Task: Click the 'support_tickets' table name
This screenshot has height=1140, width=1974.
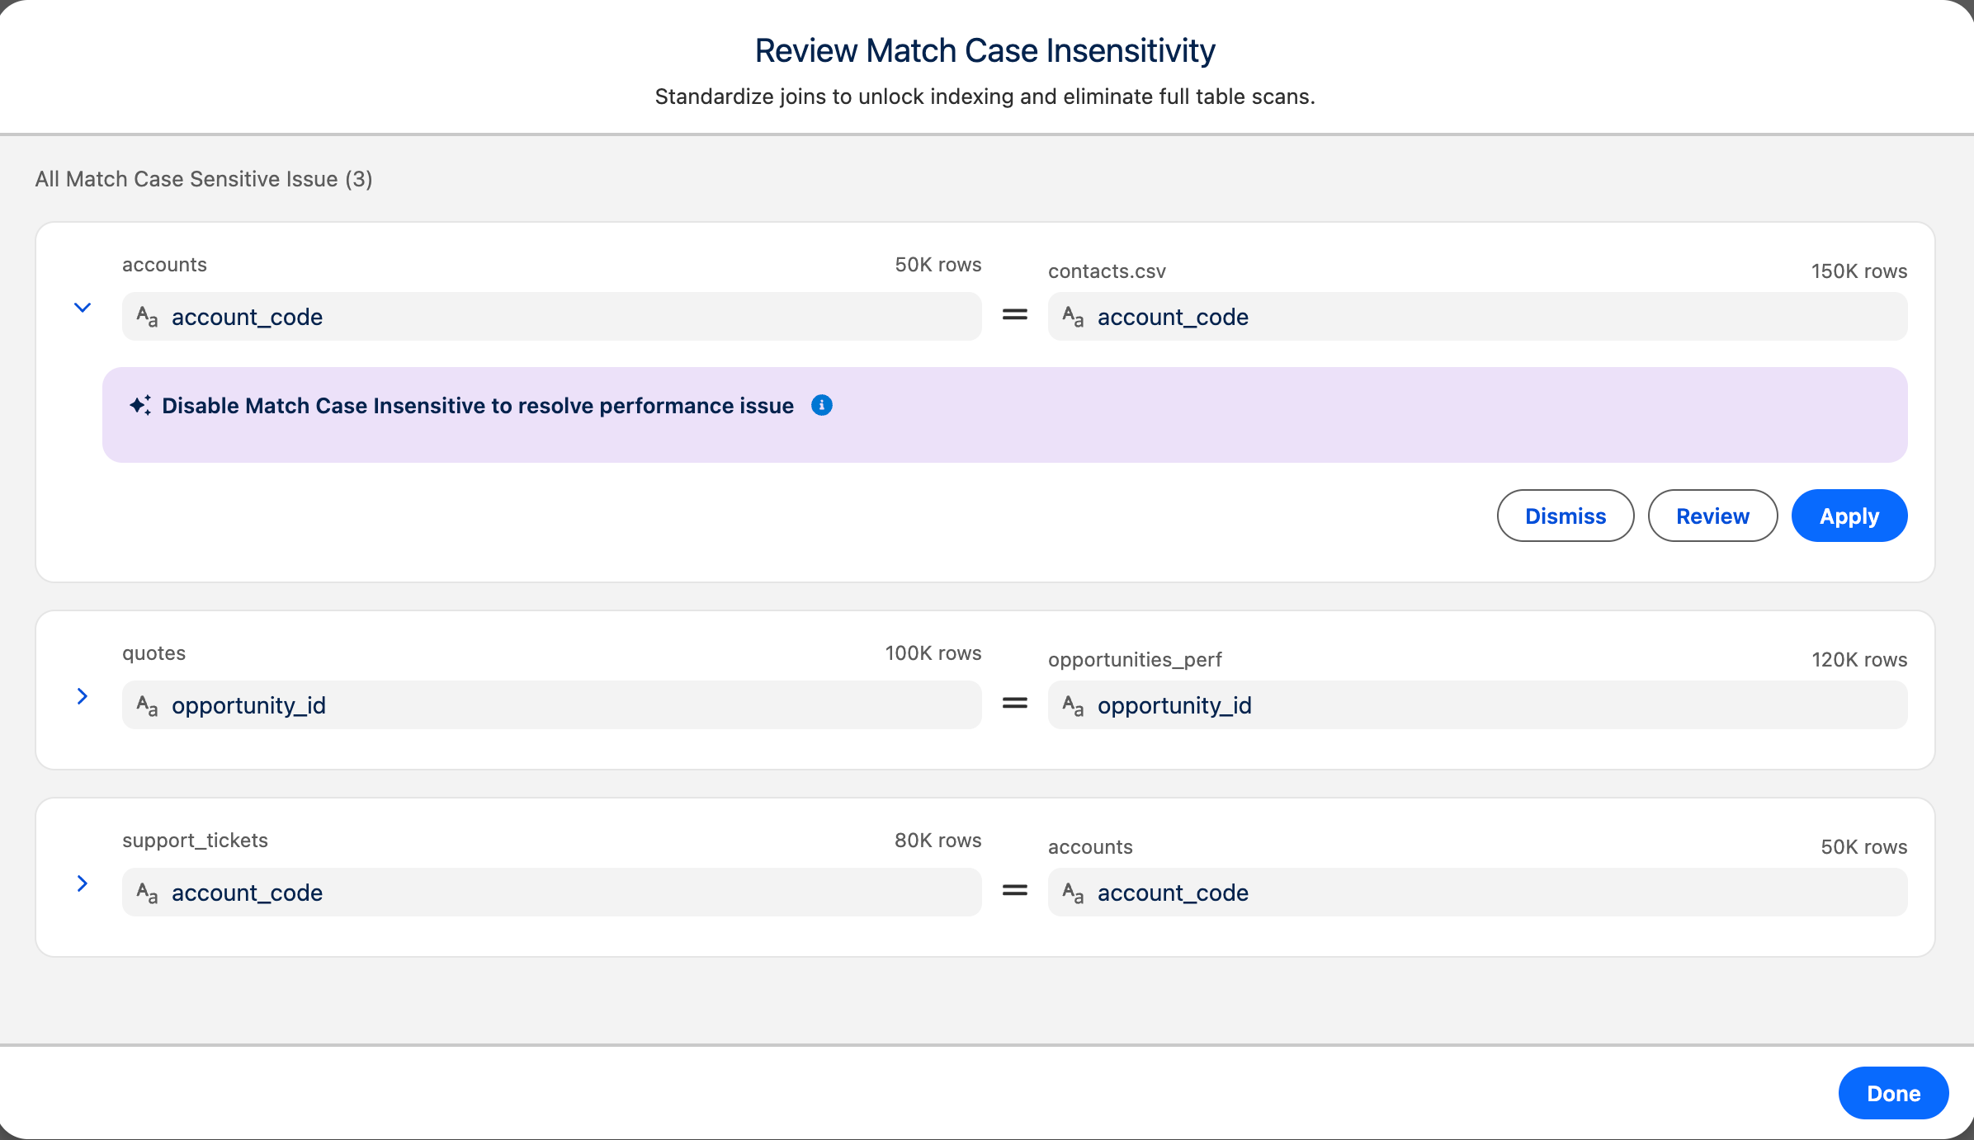Action: click(195, 841)
